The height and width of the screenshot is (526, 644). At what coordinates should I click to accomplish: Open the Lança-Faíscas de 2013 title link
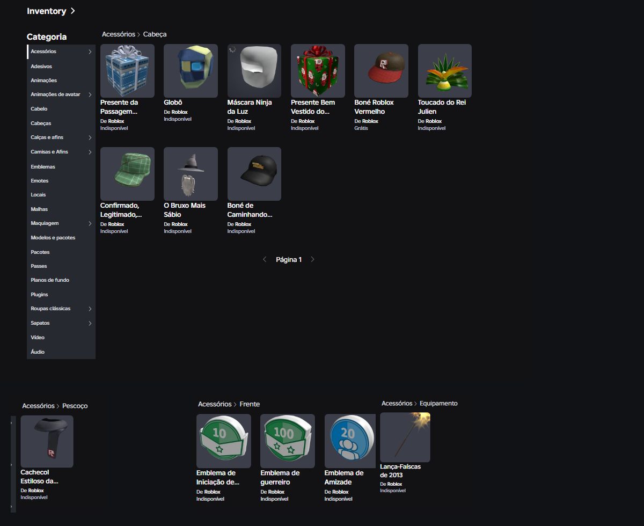coord(400,471)
